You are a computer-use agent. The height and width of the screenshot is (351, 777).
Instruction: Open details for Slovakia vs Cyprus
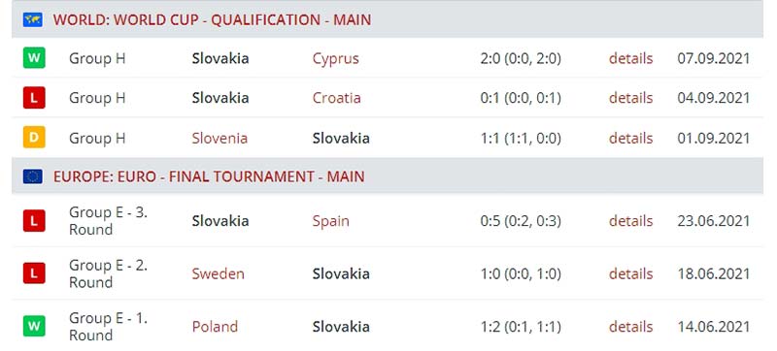tap(630, 58)
